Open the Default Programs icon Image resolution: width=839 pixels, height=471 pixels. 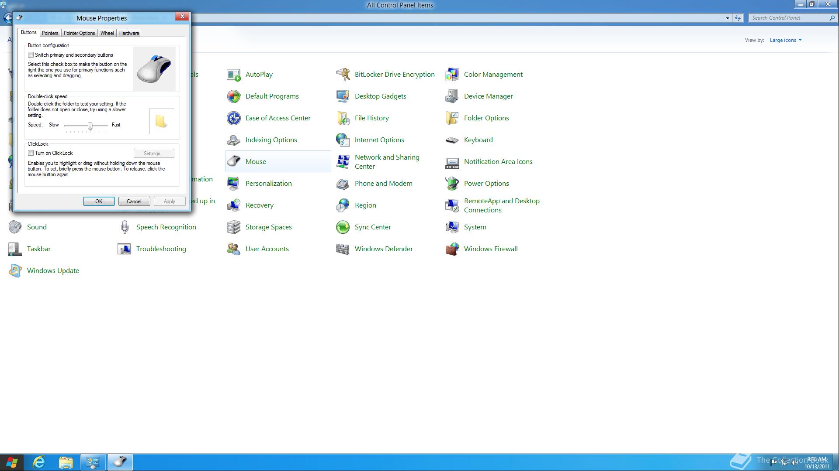pos(234,96)
